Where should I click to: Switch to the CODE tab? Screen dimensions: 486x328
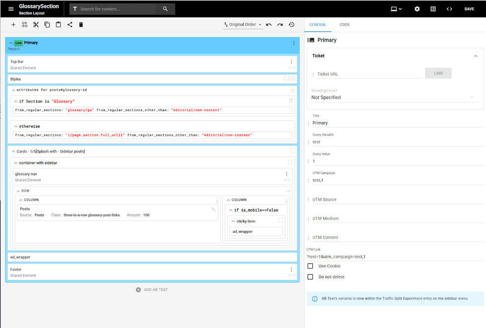coord(345,25)
